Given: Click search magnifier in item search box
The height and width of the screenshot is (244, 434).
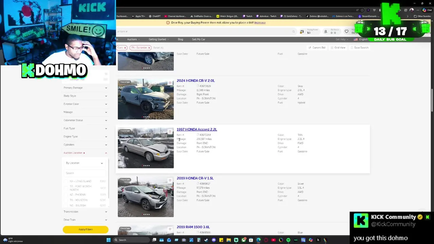Looking at the screenshot, I should 293,32.
